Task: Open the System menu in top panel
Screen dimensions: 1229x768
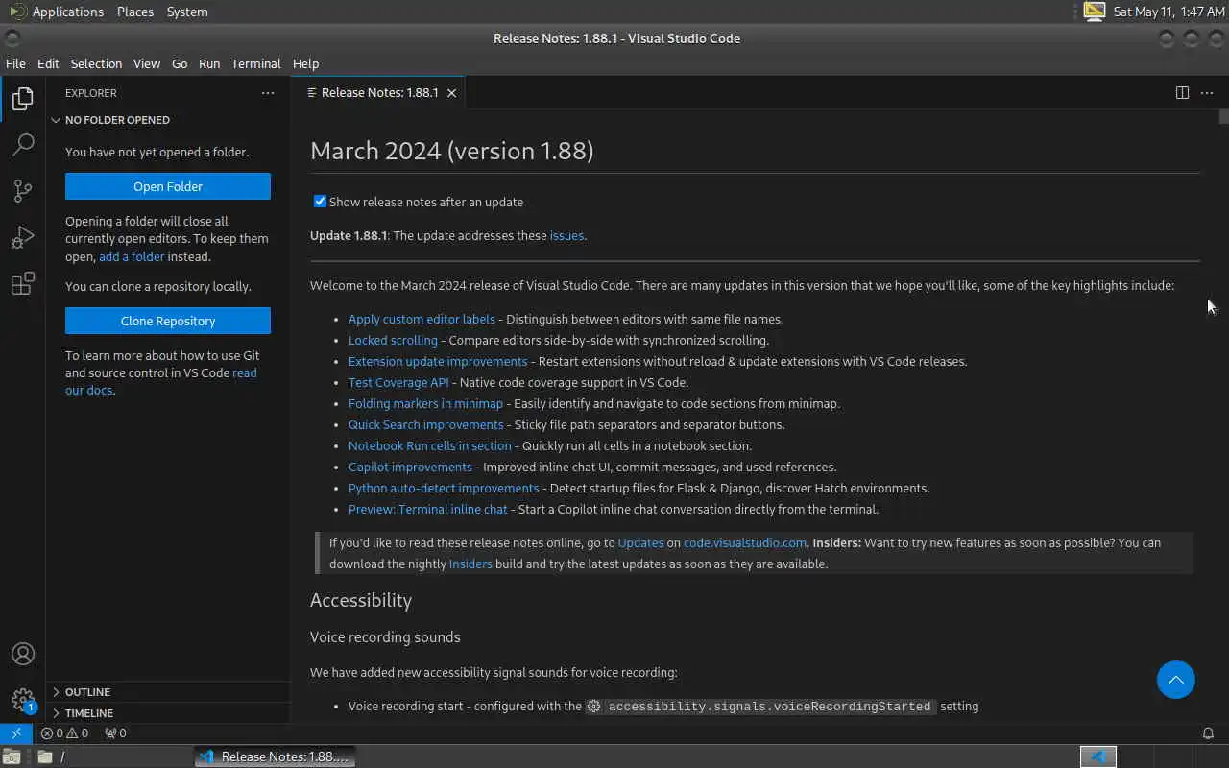Action: [x=187, y=12]
